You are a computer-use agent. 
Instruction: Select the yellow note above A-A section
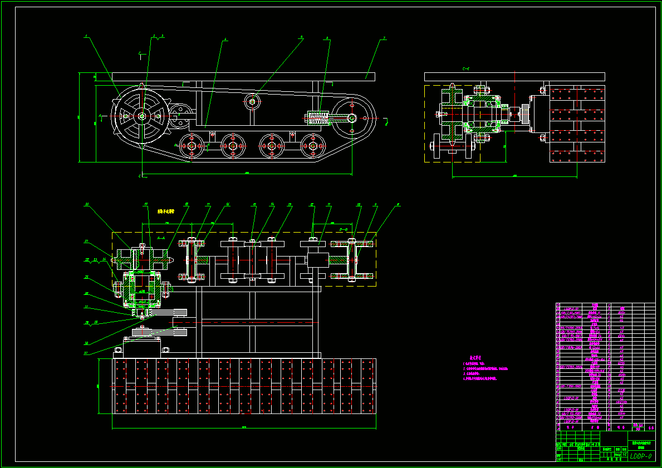166,211
